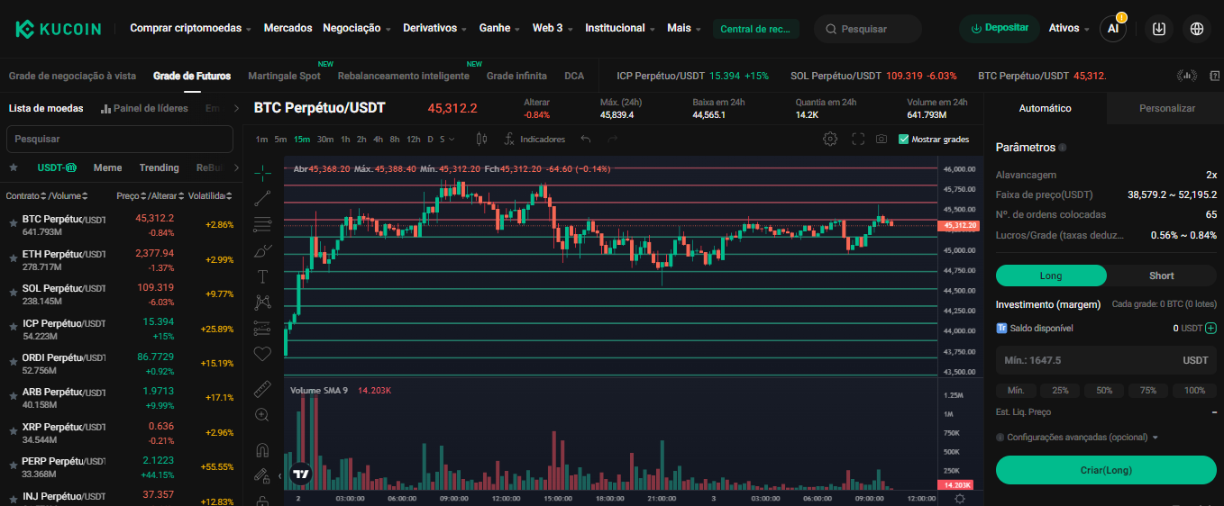The width and height of the screenshot is (1224, 506).
Task: Add funds with the plus next to 0 USDT
Action: pyautogui.click(x=1210, y=329)
